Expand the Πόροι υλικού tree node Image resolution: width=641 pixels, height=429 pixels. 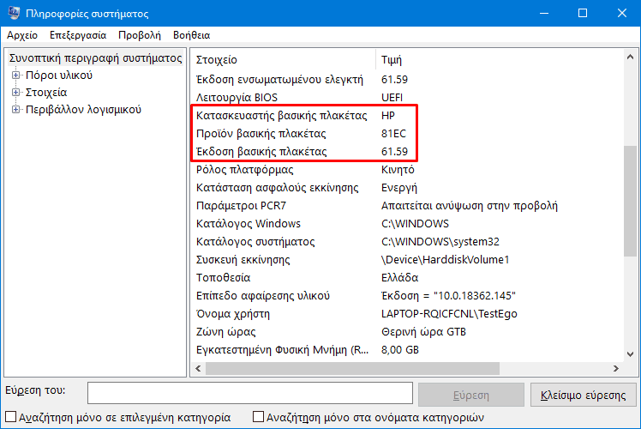tap(15, 75)
